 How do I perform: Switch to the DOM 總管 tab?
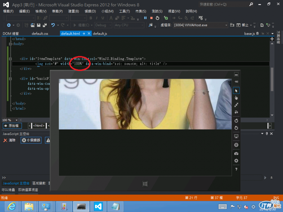[11, 34]
